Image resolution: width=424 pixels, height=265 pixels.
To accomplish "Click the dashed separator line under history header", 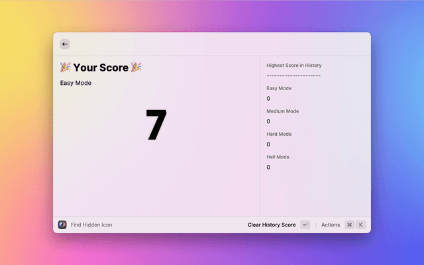I will coord(293,76).
